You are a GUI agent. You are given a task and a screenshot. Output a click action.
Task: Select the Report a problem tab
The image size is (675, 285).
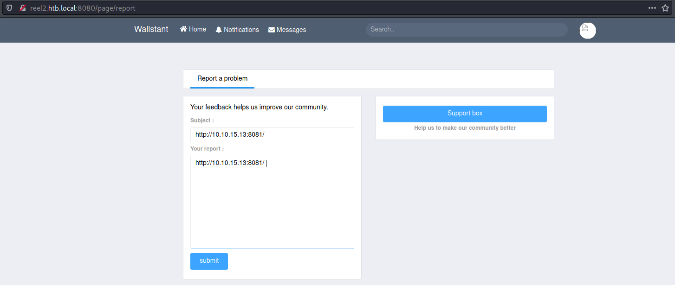point(222,78)
